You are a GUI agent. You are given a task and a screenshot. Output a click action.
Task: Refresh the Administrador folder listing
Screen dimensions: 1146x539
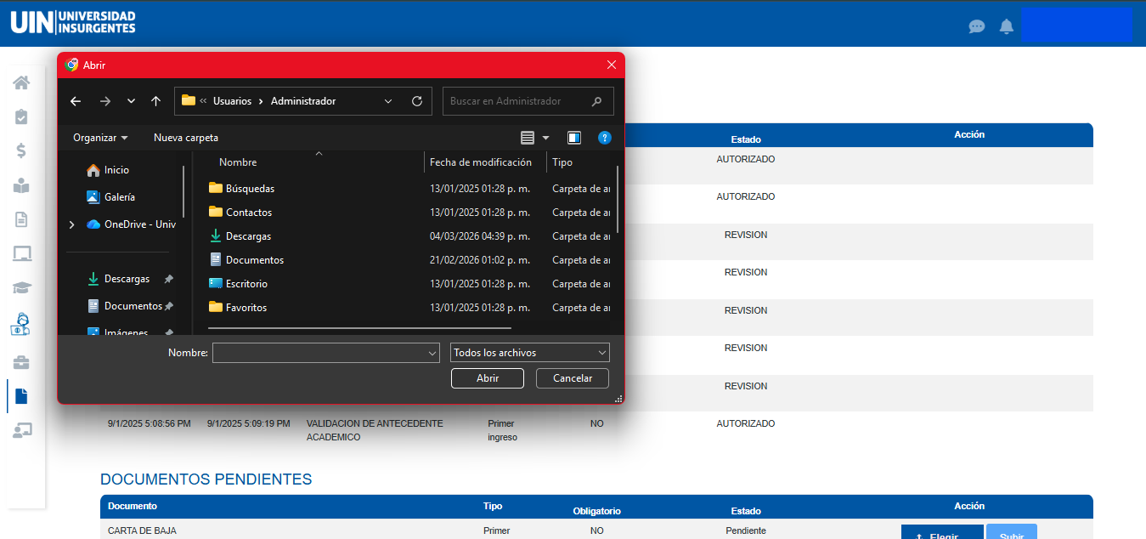pyautogui.click(x=417, y=101)
